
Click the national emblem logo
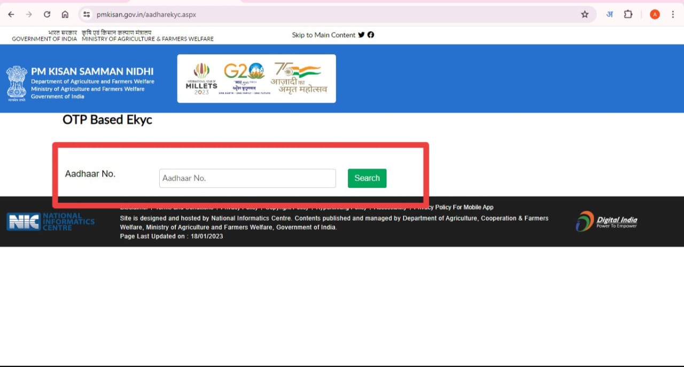[x=17, y=83]
